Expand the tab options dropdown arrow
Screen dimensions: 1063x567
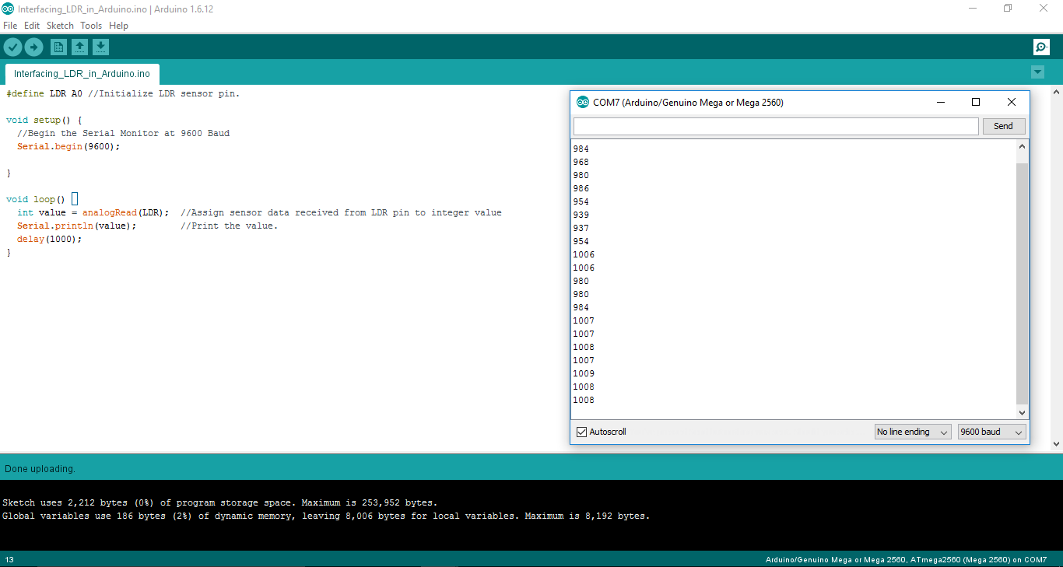tap(1037, 72)
